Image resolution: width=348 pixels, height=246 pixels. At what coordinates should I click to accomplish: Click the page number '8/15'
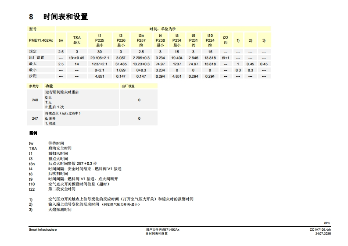pyautogui.click(x=327, y=223)
